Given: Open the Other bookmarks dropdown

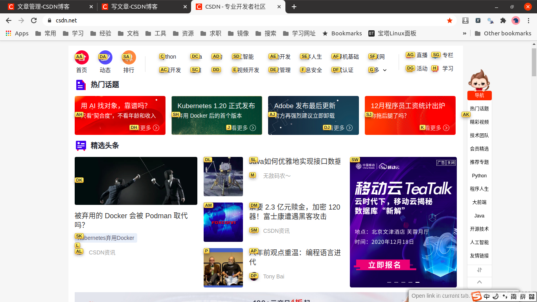Looking at the screenshot, I should (x=504, y=33).
